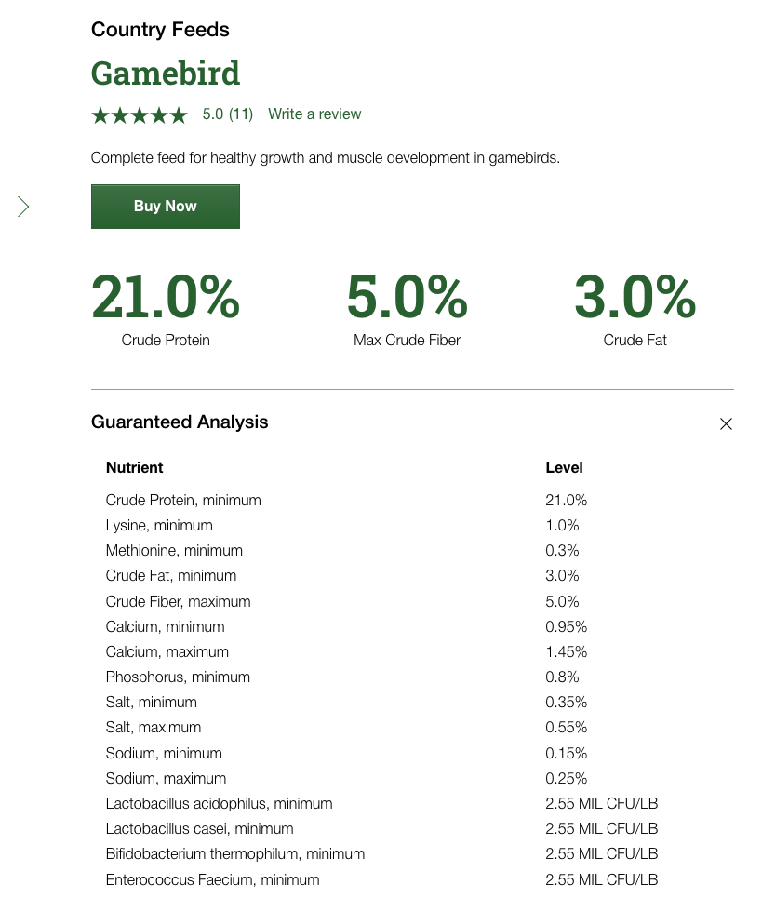775x912 pixels.
Task: Click the 5.0% Max Crude Fiber figure
Action: click(407, 298)
